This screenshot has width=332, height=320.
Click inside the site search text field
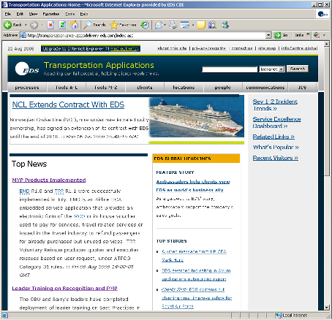pos(230,69)
